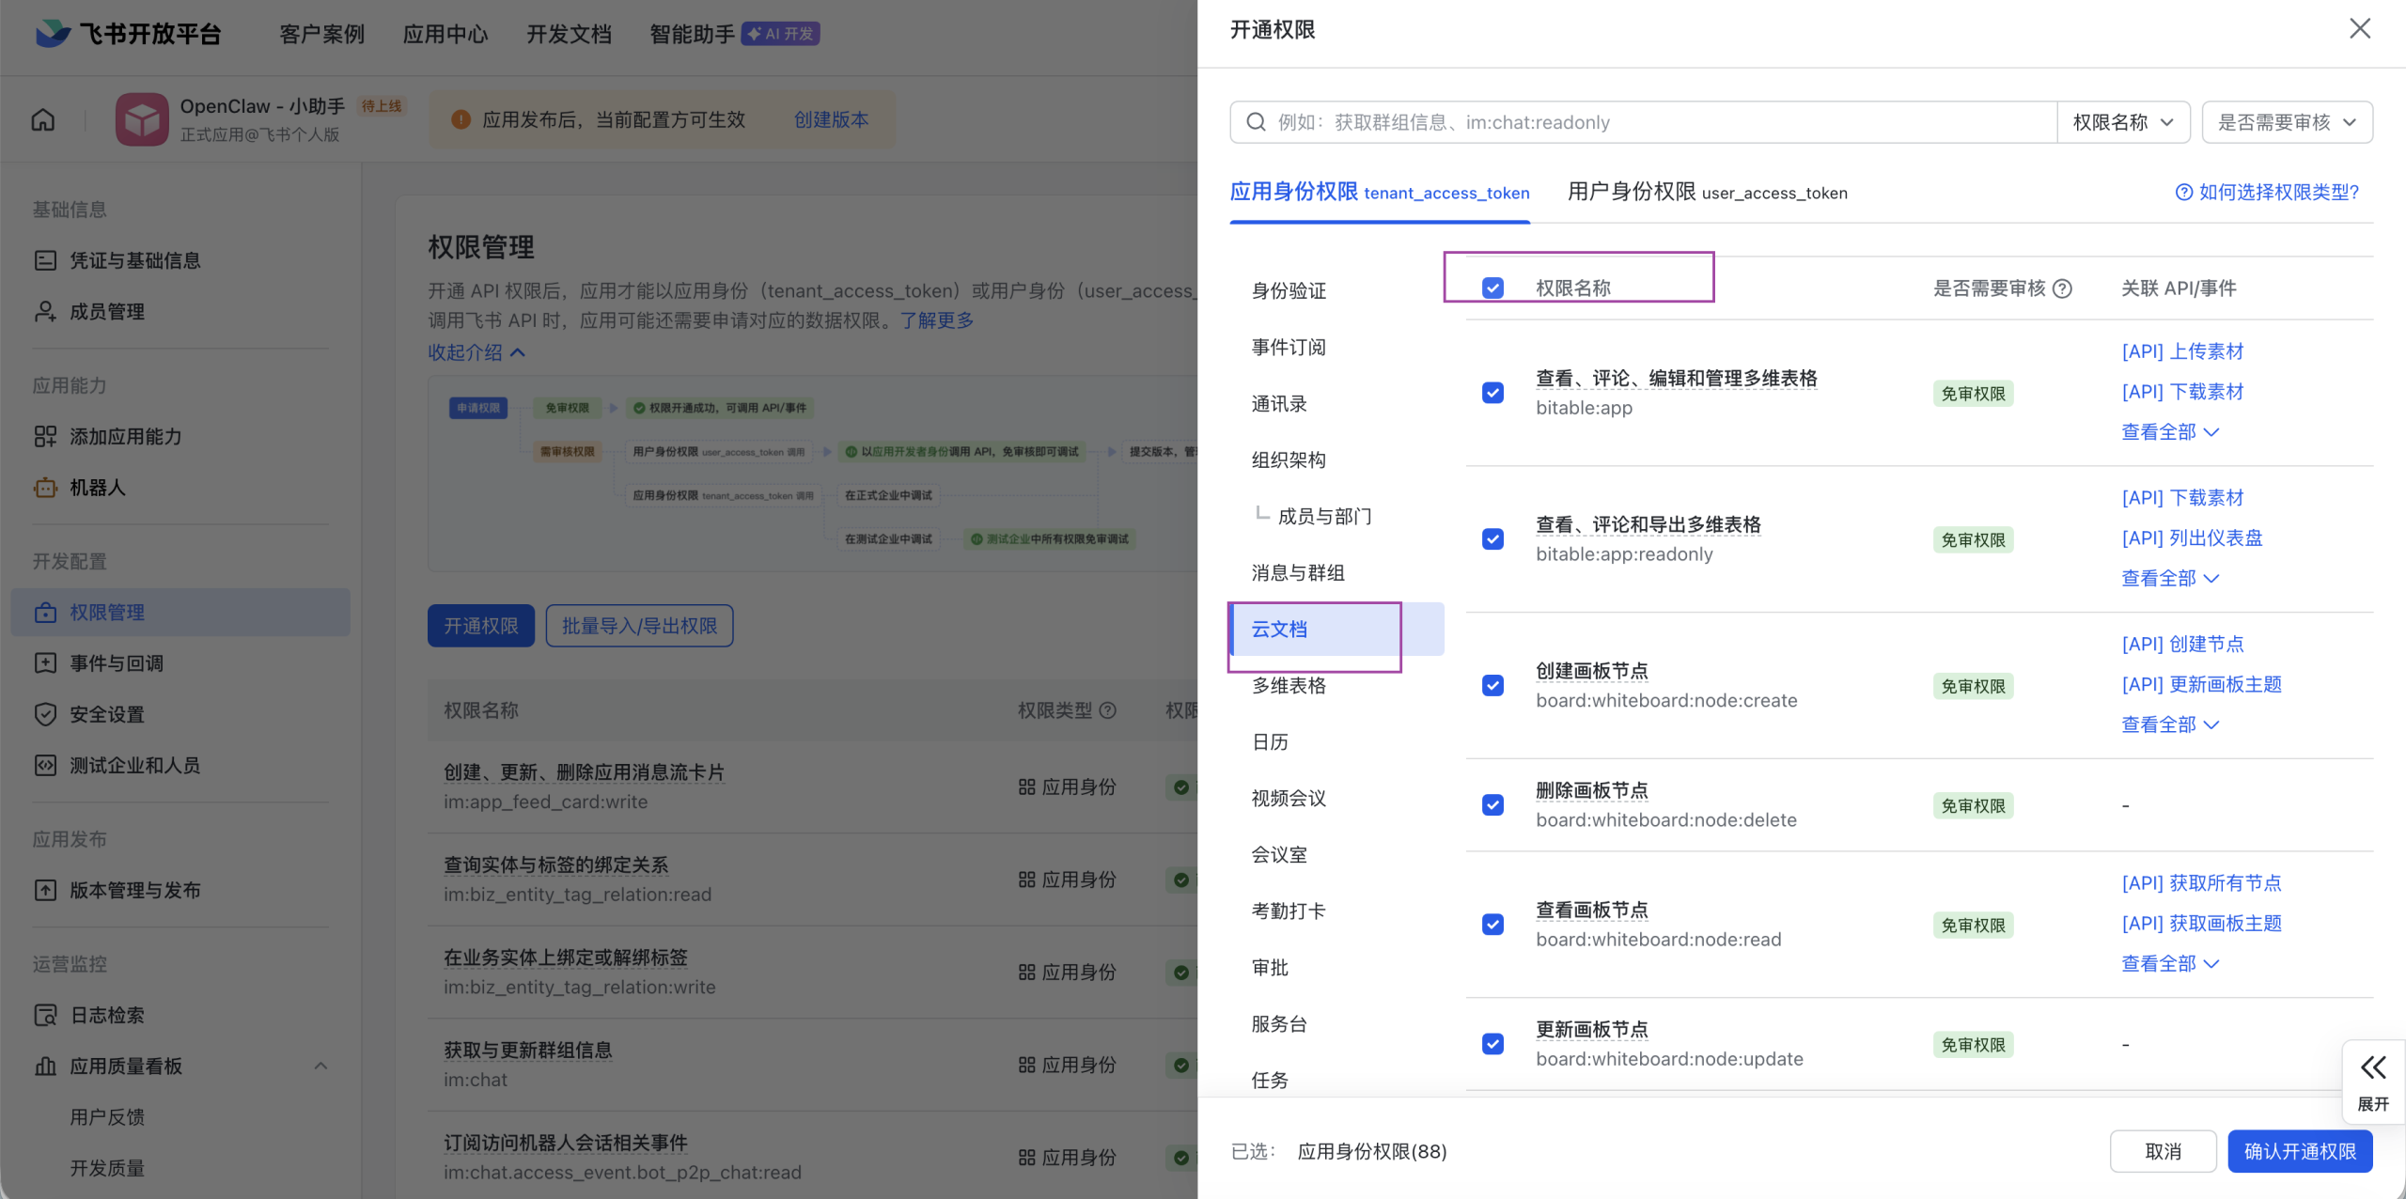Uncheck the bitable:app:readonly permission
Screen dimensions: 2406x1199
[1492, 538]
